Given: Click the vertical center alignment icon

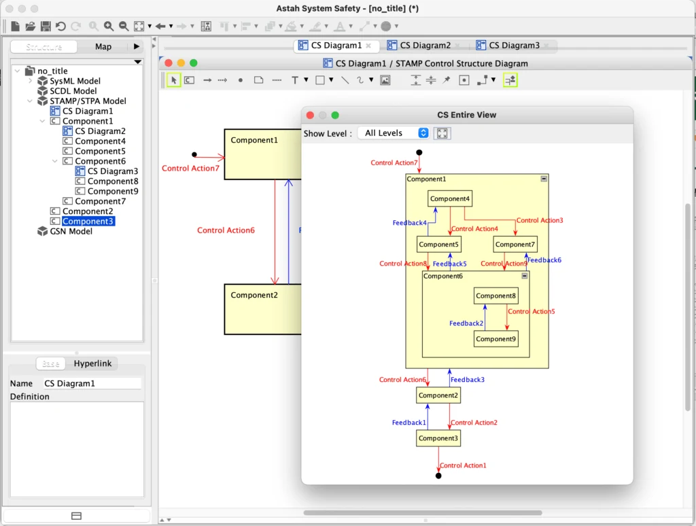Looking at the screenshot, I should tap(431, 80).
